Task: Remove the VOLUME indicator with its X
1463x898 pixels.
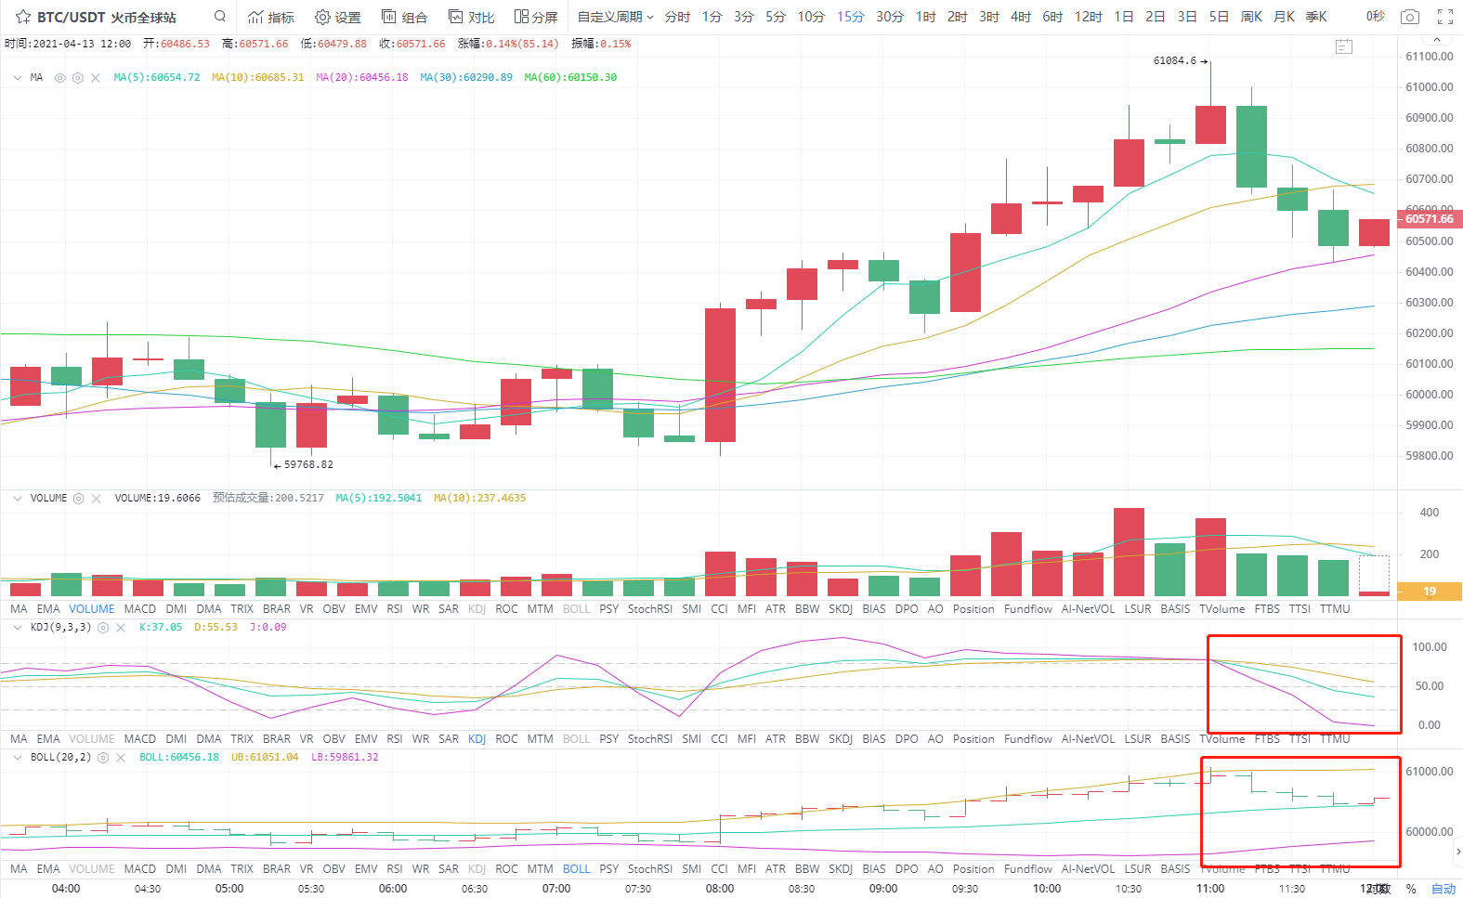Action: pyautogui.click(x=97, y=499)
